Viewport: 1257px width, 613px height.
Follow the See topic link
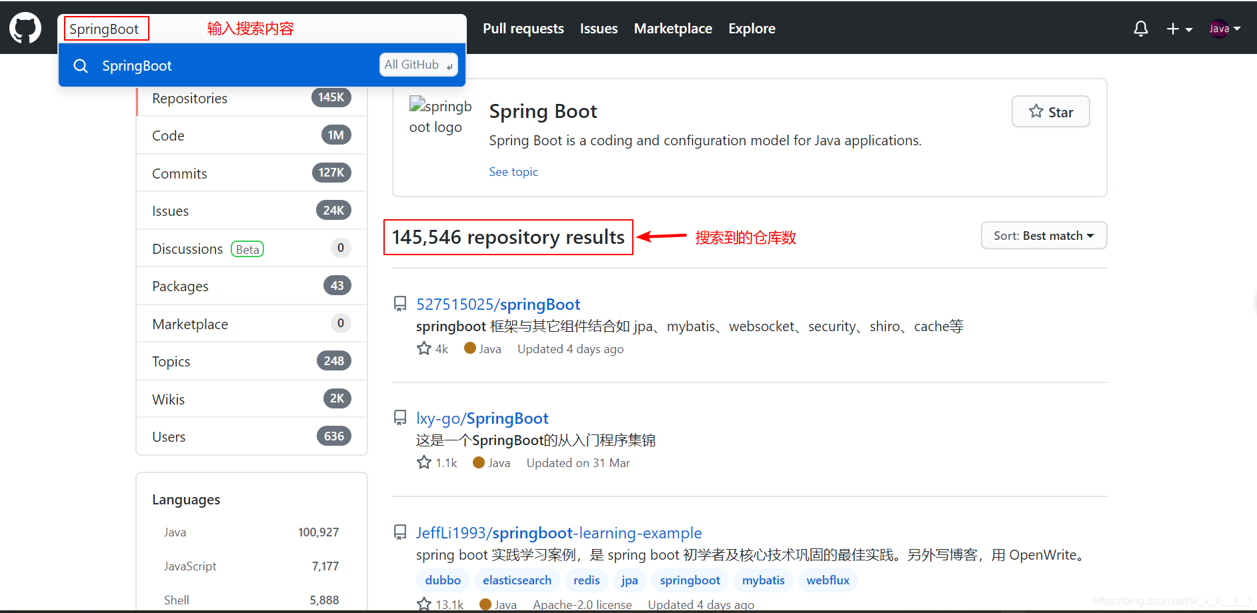click(513, 171)
